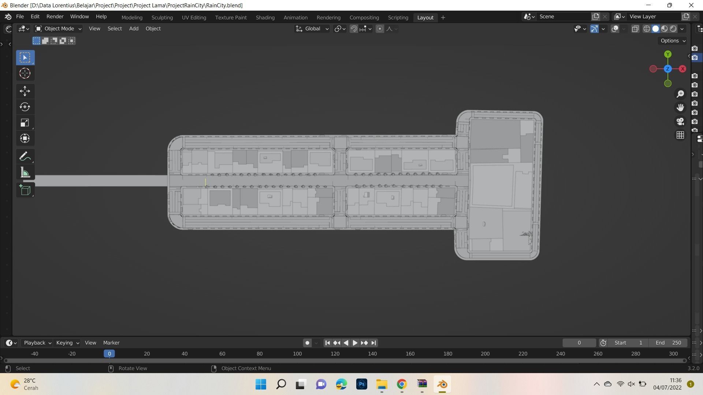Activate the Rotate tool
Viewport: 703px width, 395px height.
[x=25, y=107]
